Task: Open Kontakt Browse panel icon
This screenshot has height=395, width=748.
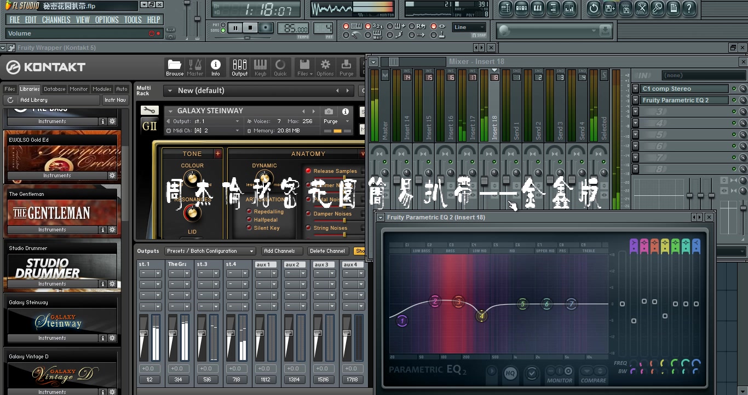Action: point(175,68)
